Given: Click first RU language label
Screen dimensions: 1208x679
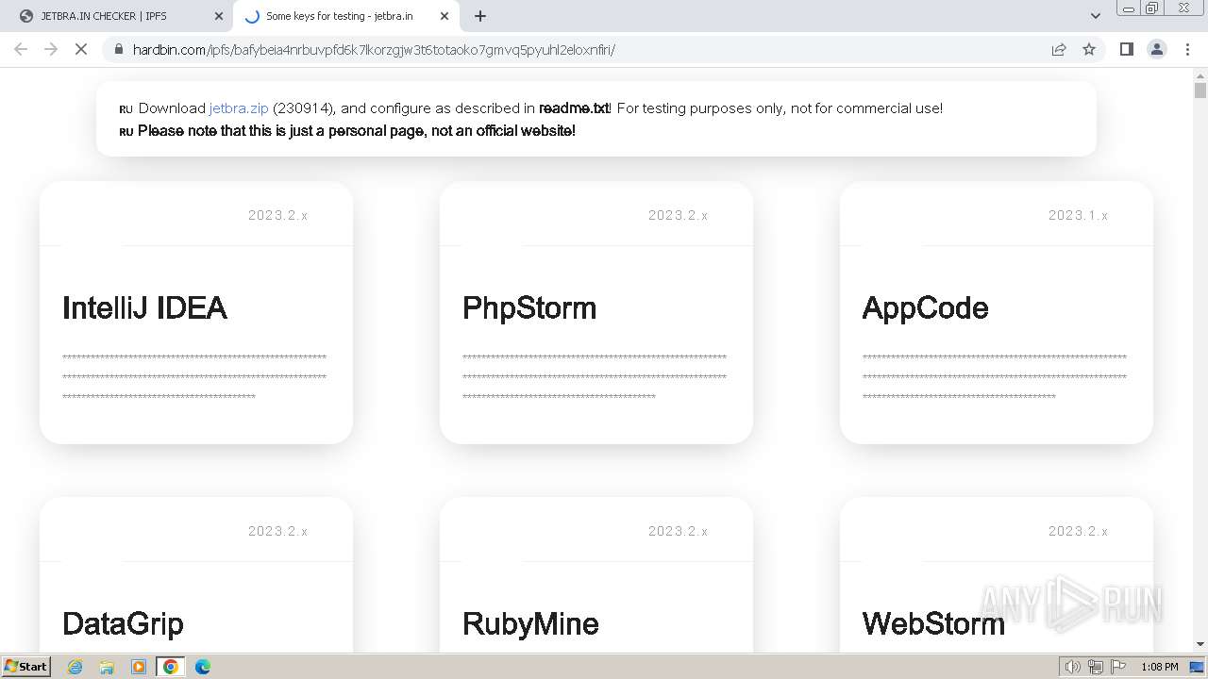Looking at the screenshot, I should pos(126,109).
